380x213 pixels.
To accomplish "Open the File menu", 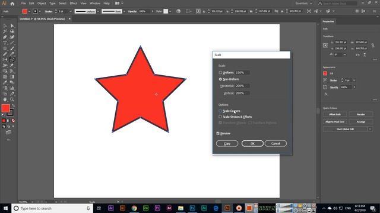I will click(23, 4).
